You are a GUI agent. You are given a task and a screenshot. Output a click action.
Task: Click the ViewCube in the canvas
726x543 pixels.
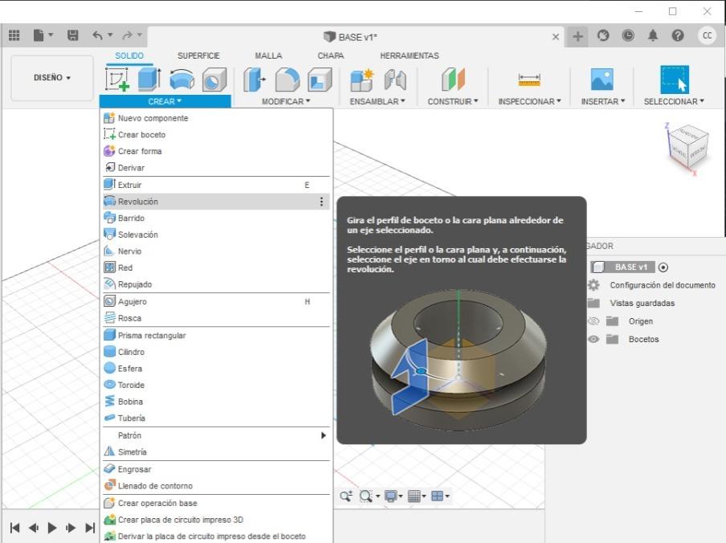(x=688, y=146)
